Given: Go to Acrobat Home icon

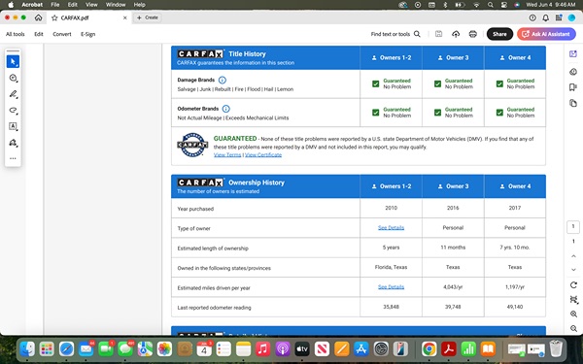Looking at the screenshot, I should tap(38, 17).
